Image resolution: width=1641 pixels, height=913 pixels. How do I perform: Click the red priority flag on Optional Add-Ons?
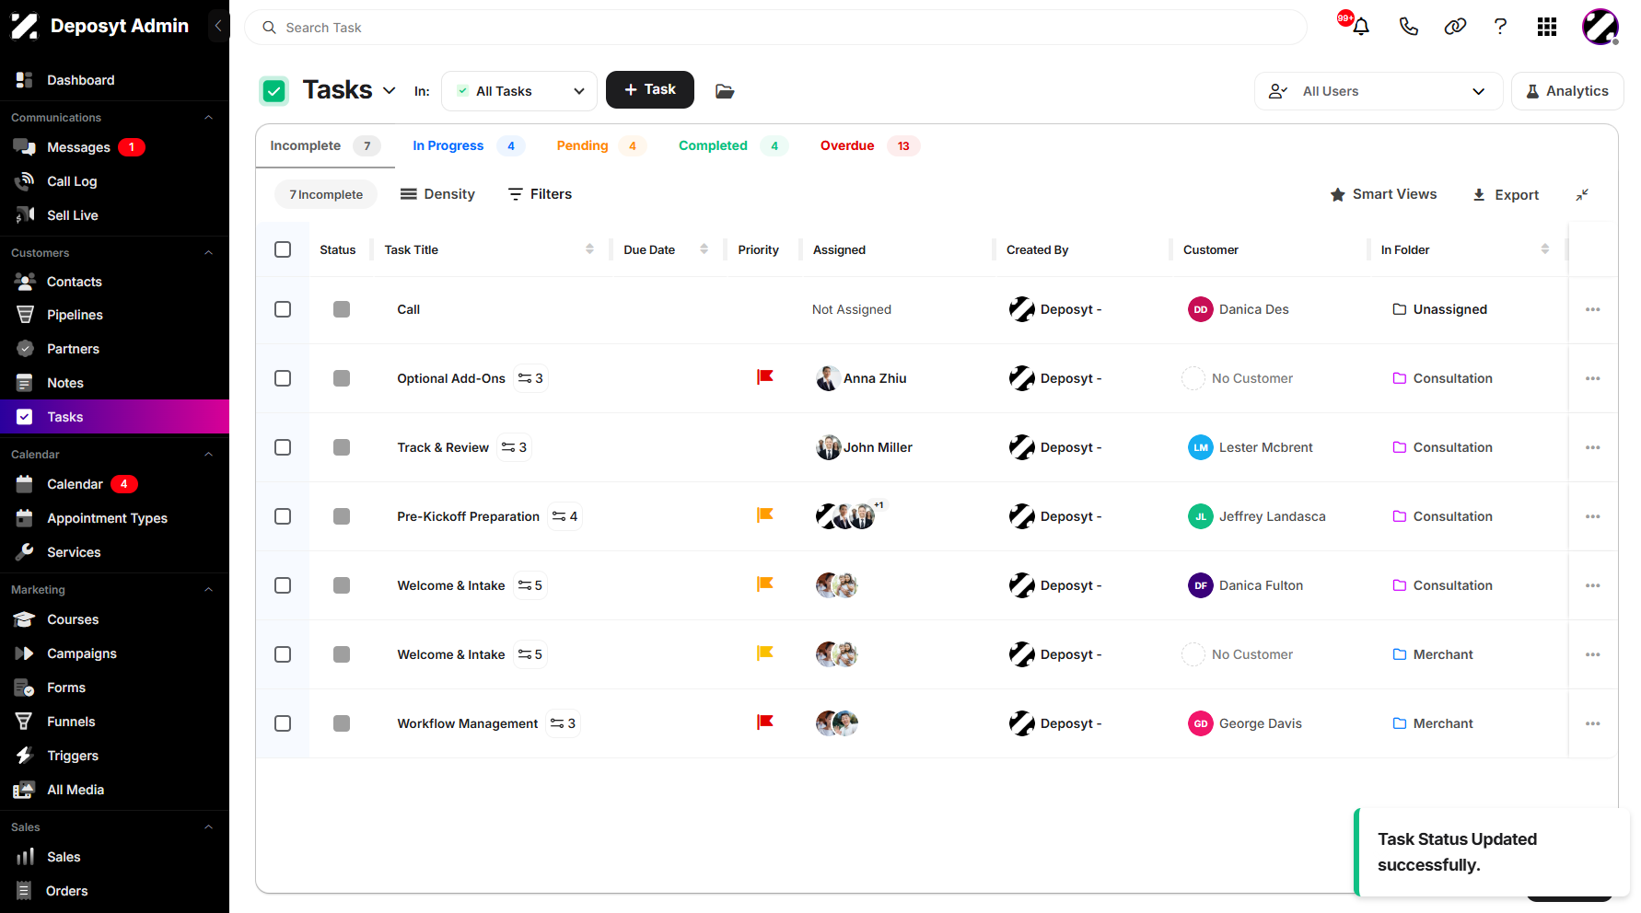[765, 377]
